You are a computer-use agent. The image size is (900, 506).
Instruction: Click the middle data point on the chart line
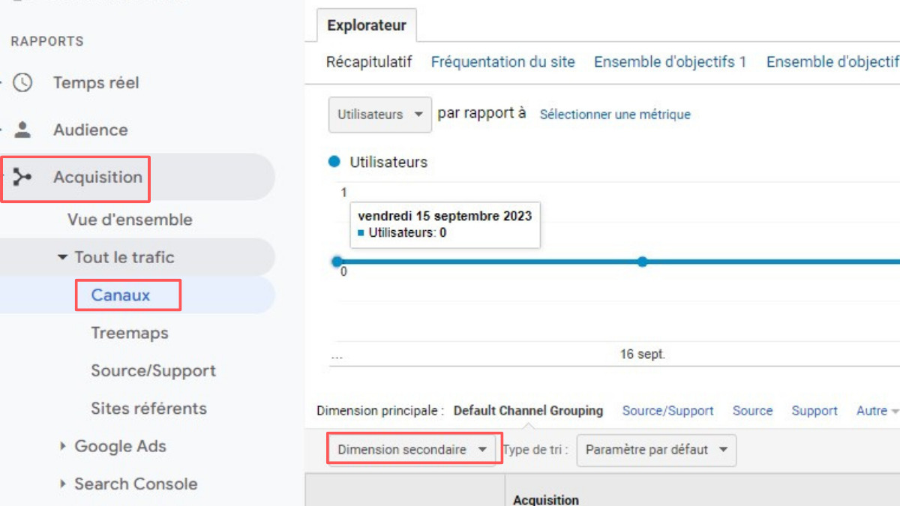pos(642,262)
